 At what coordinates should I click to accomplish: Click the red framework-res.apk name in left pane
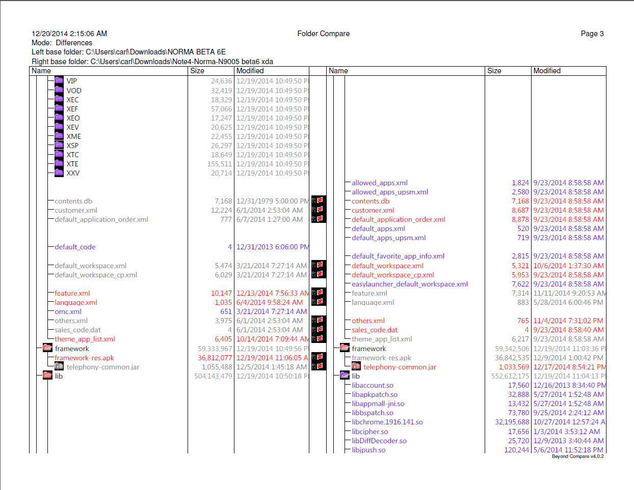[85, 358]
